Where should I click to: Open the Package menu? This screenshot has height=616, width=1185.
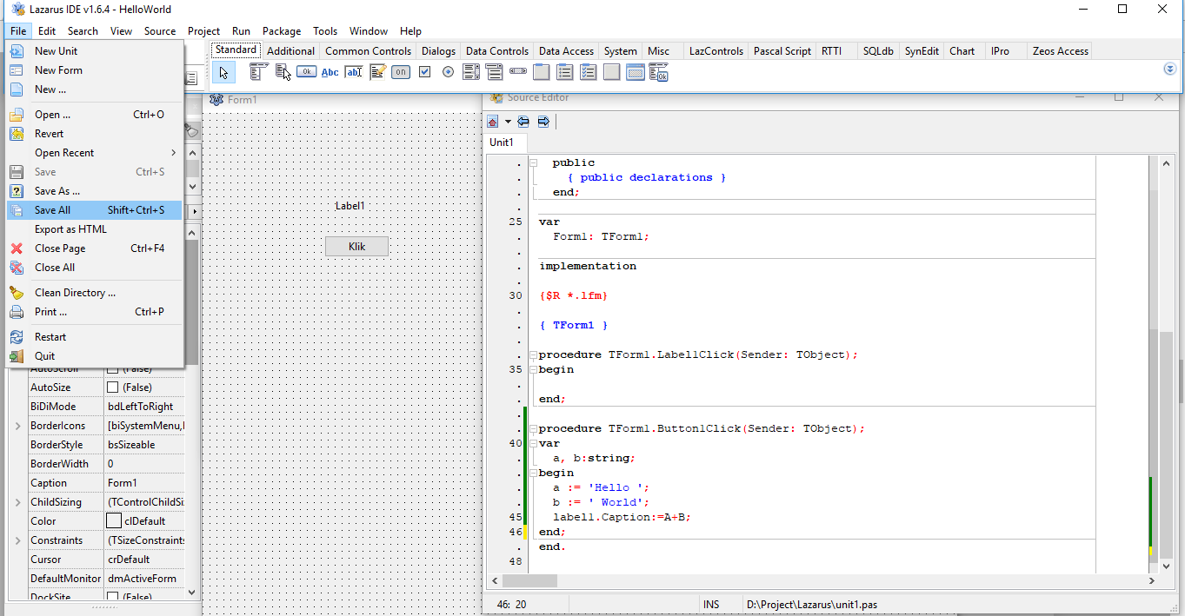[x=282, y=31]
